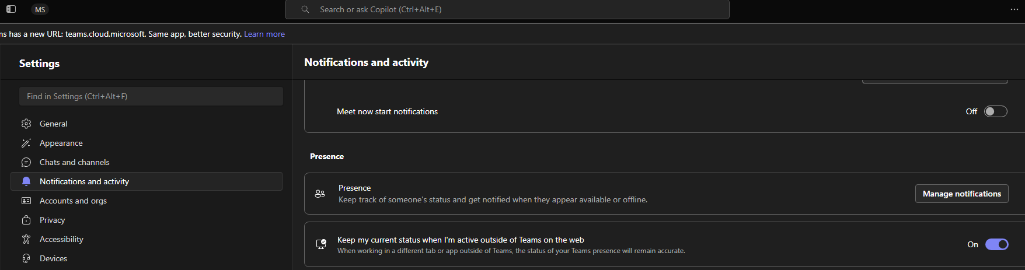The image size is (1025, 270).
Task: Follow the Learn more link
Action: click(264, 34)
